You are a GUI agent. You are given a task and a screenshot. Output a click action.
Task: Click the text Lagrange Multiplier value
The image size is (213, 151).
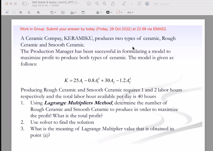click(108, 129)
